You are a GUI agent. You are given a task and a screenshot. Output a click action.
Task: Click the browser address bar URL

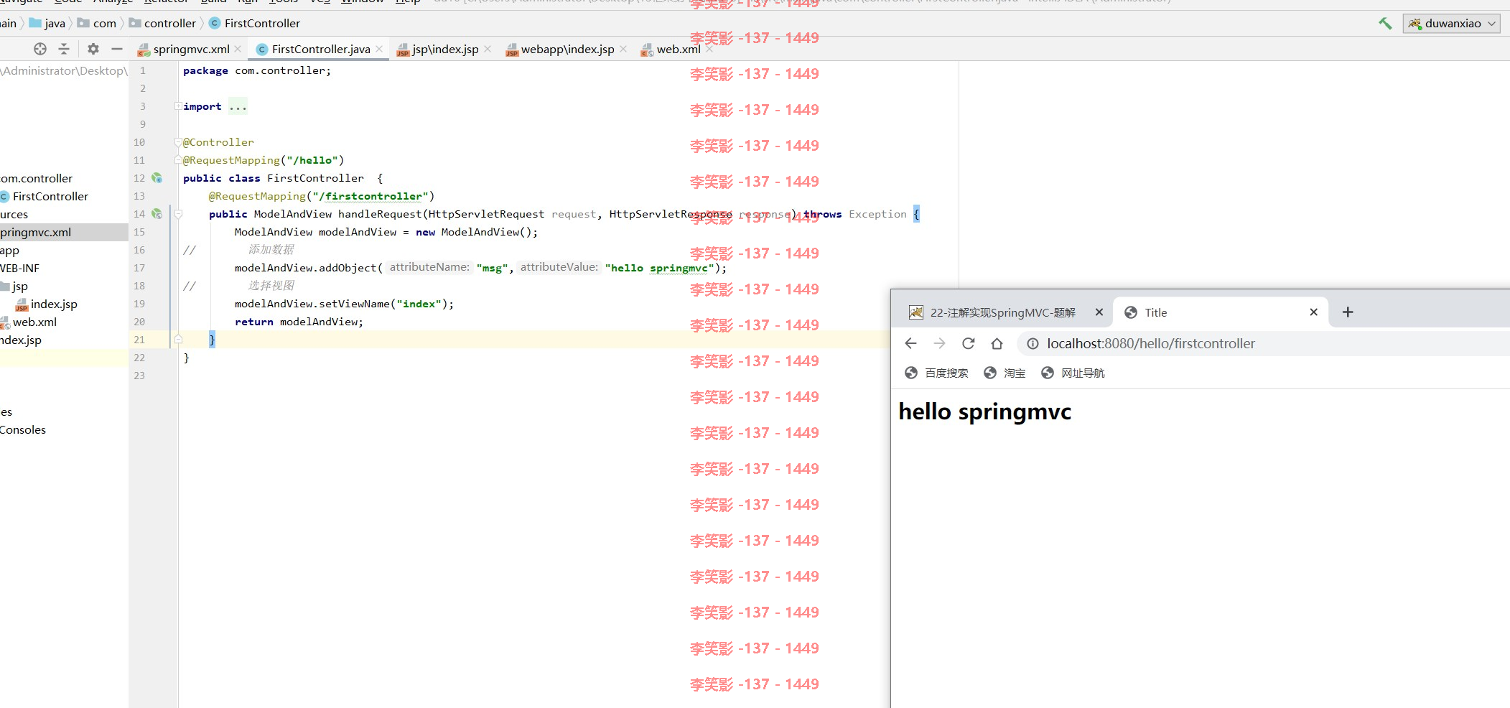pyautogui.click(x=1151, y=343)
